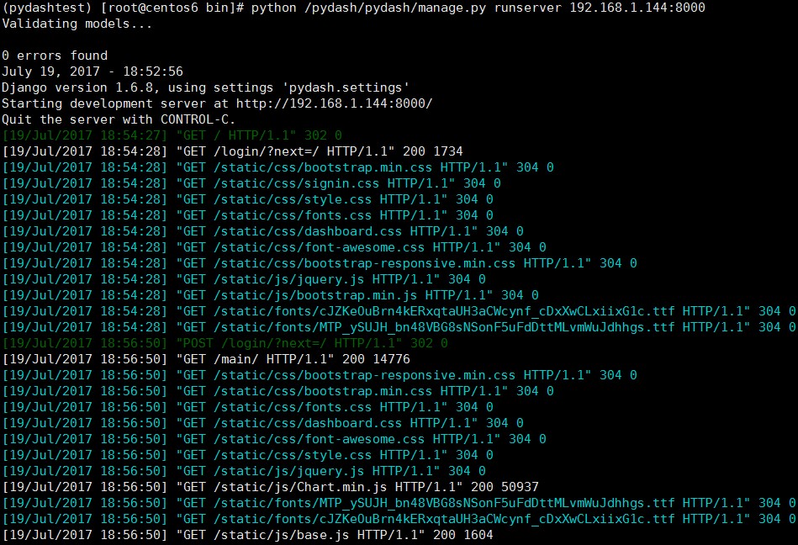Image resolution: width=798 pixels, height=545 pixels.
Task: Click the 18:56:50 '/static/css/style.css' log line
Action: click(x=248, y=456)
